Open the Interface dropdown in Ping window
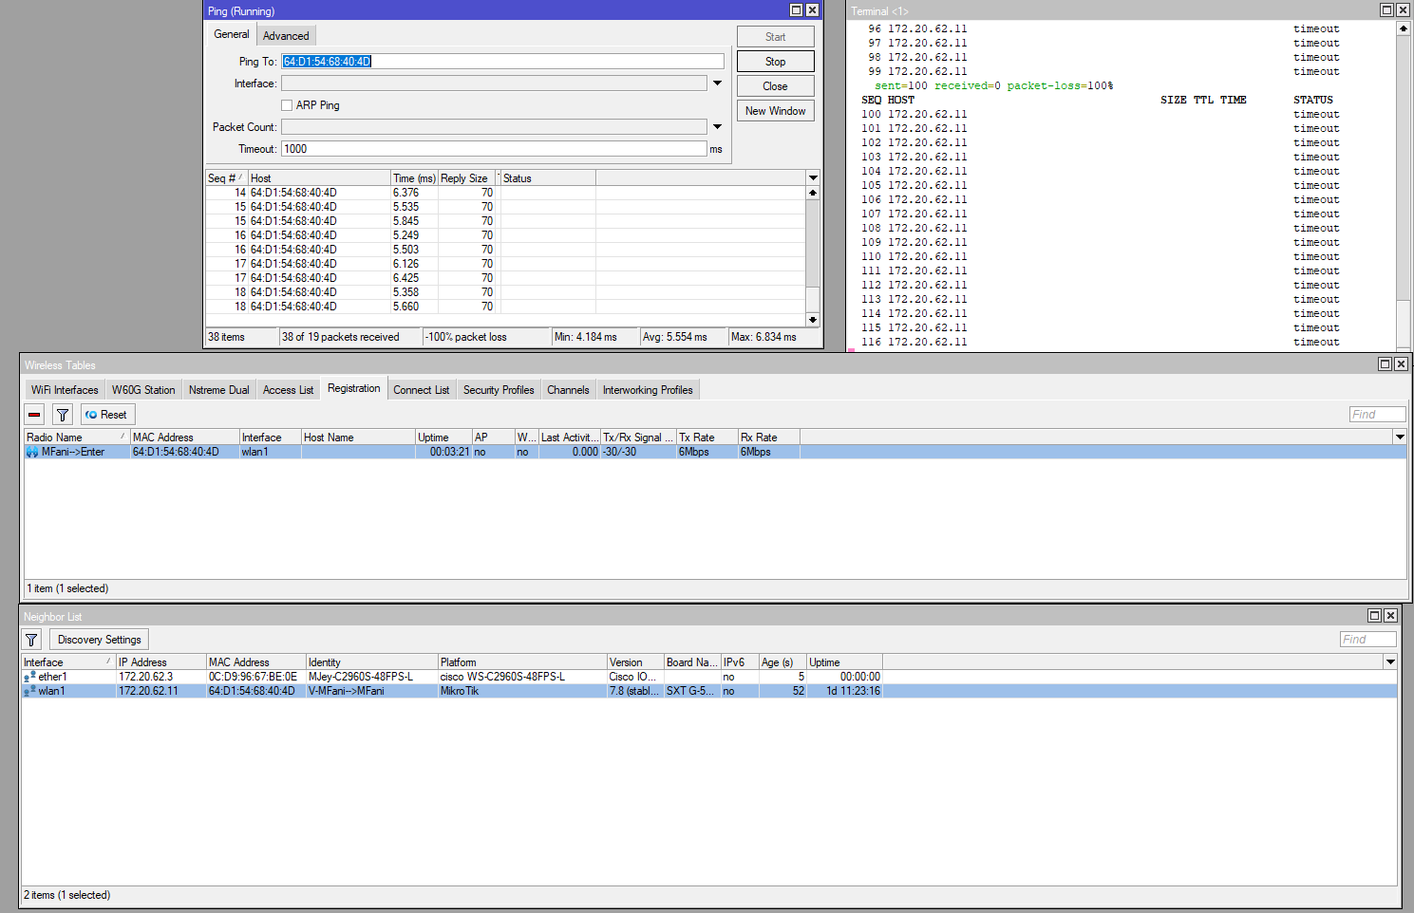Screen dimensions: 1414x913 click(717, 83)
